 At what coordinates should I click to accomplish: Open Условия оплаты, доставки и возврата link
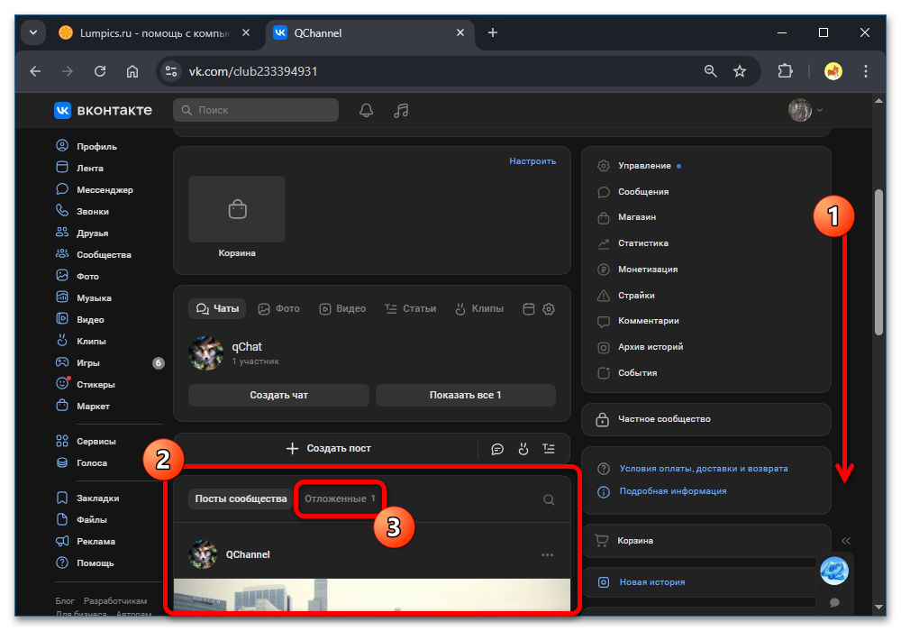coord(704,469)
